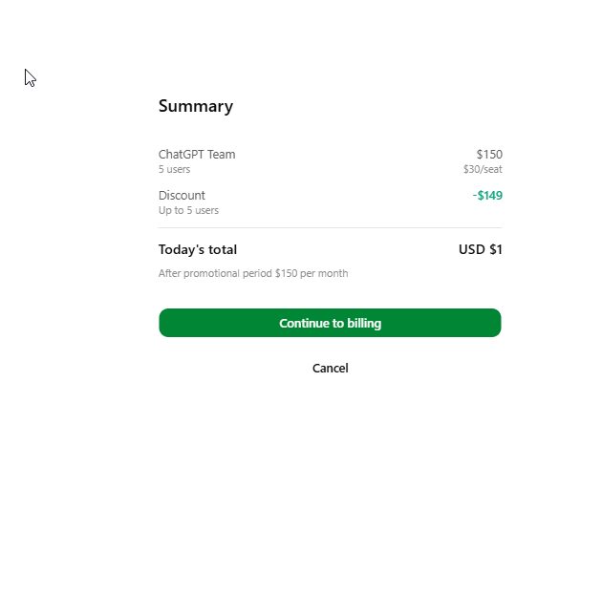The width and height of the screenshot is (602, 594).
Task: Click the Continue to billing button
Action: point(330,323)
